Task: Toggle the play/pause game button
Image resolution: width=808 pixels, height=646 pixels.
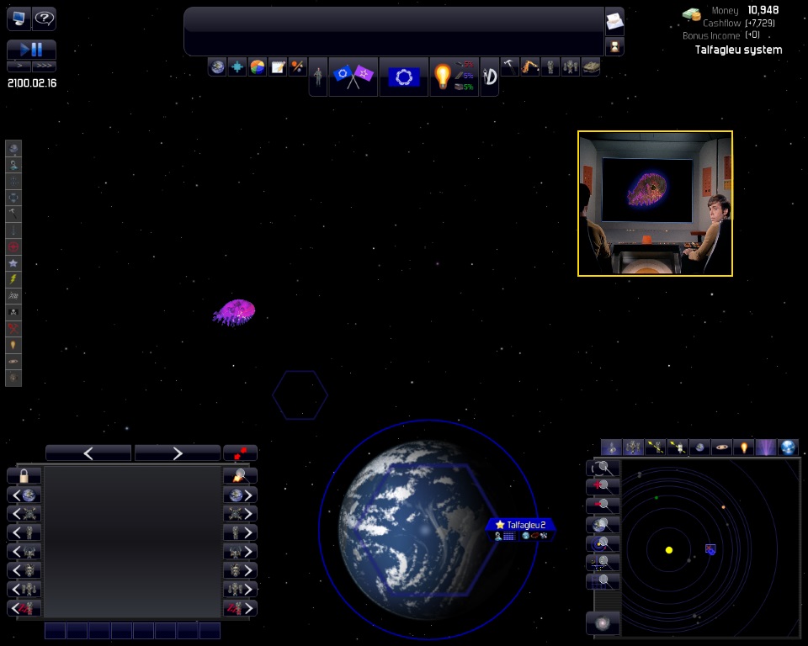Action: (x=31, y=50)
